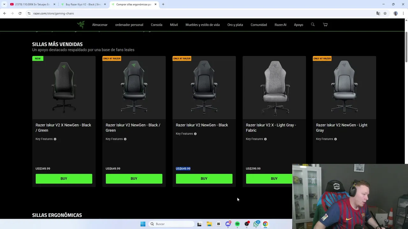Click the highlighted price US$649.99
Image resolution: width=408 pixels, height=229 pixels.
pos(183,169)
